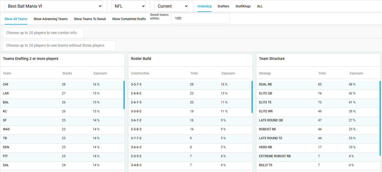Click the DUAL RB strategy row
The image size is (382, 172).
318,84
